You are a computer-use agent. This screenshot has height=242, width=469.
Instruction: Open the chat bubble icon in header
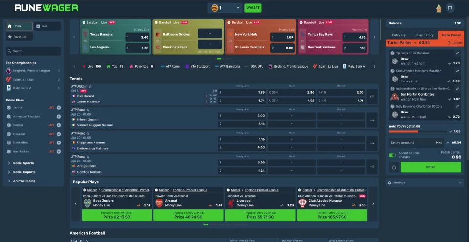(x=450, y=8)
